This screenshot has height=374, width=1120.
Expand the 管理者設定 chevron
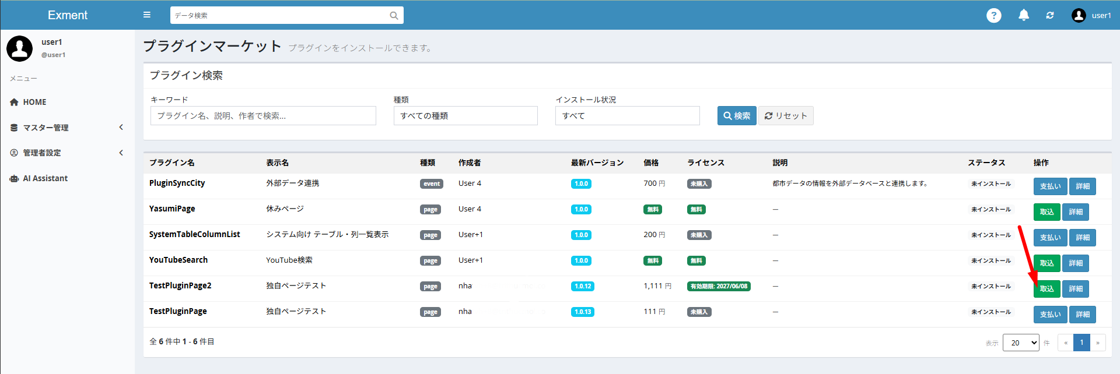coord(121,153)
